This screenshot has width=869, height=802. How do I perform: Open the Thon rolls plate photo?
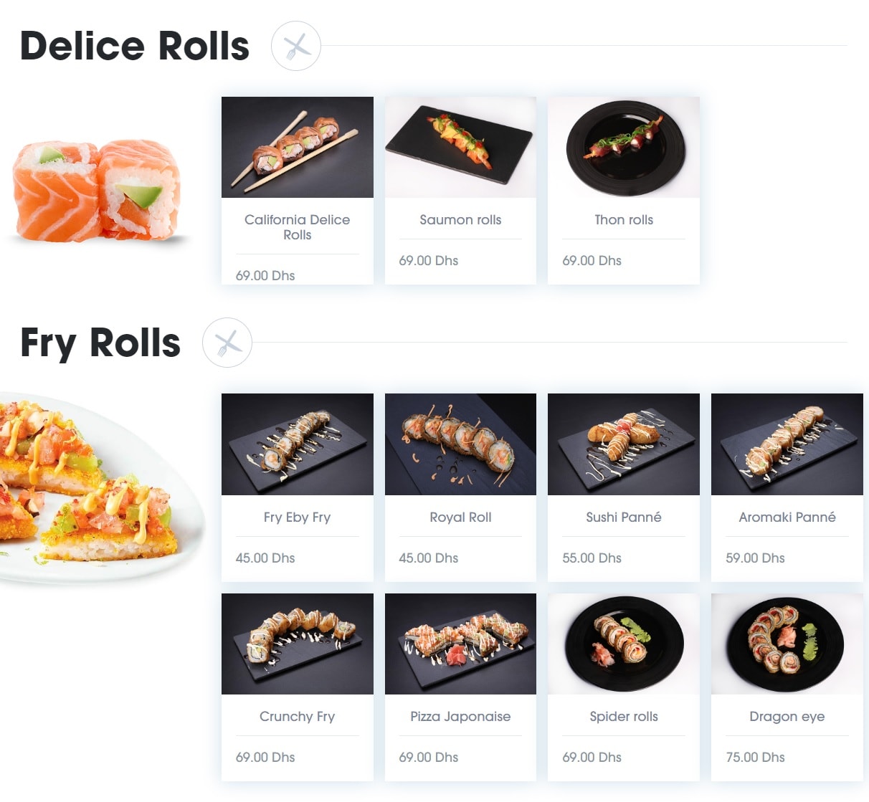coord(624,147)
